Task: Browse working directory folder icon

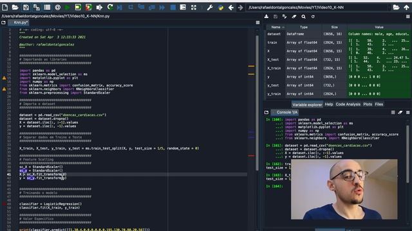Action: pyautogui.click(x=397, y=7)
